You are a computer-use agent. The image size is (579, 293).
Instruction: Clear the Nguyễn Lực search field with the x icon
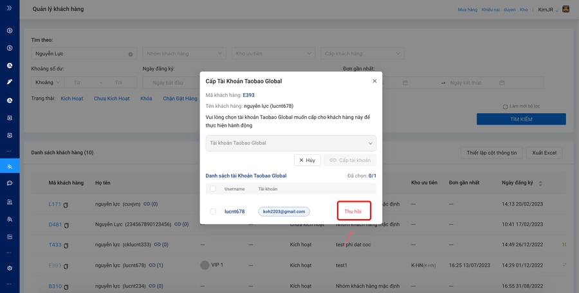tap(131, 54)
